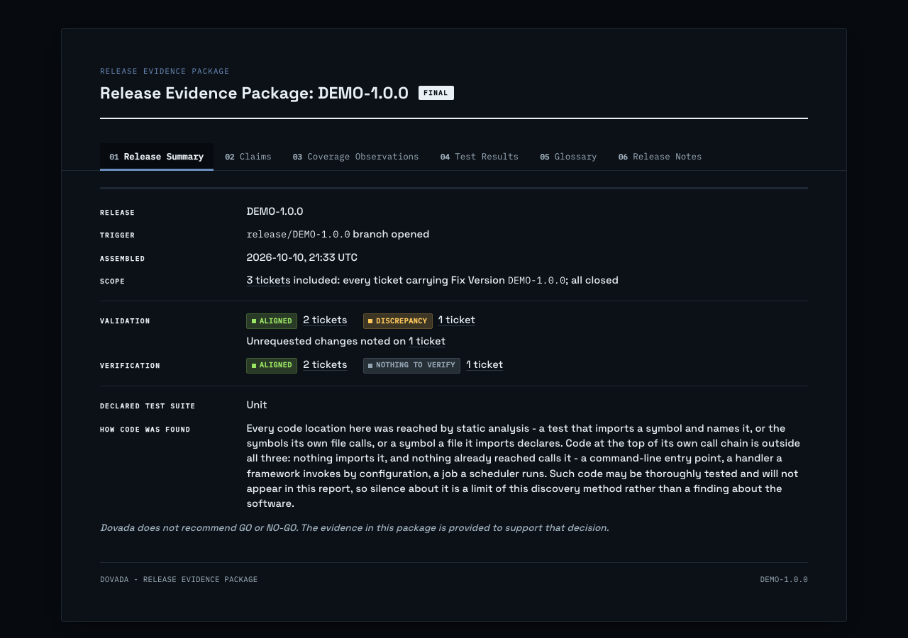Click the declared test suite value "Unit"
This screenshot has height=638, width=908.
257,405
